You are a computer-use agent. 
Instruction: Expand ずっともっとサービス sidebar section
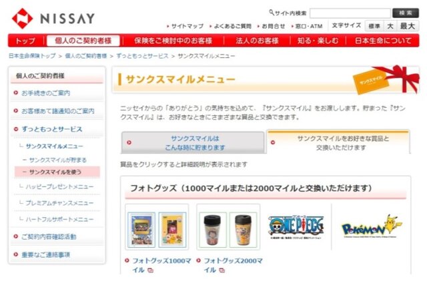[x=52, y=129]
